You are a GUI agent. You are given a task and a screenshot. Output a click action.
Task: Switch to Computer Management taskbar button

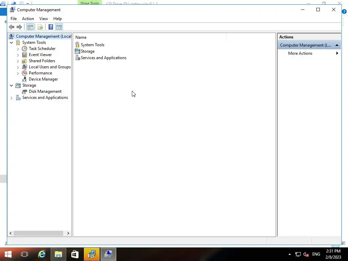point(108,254)
